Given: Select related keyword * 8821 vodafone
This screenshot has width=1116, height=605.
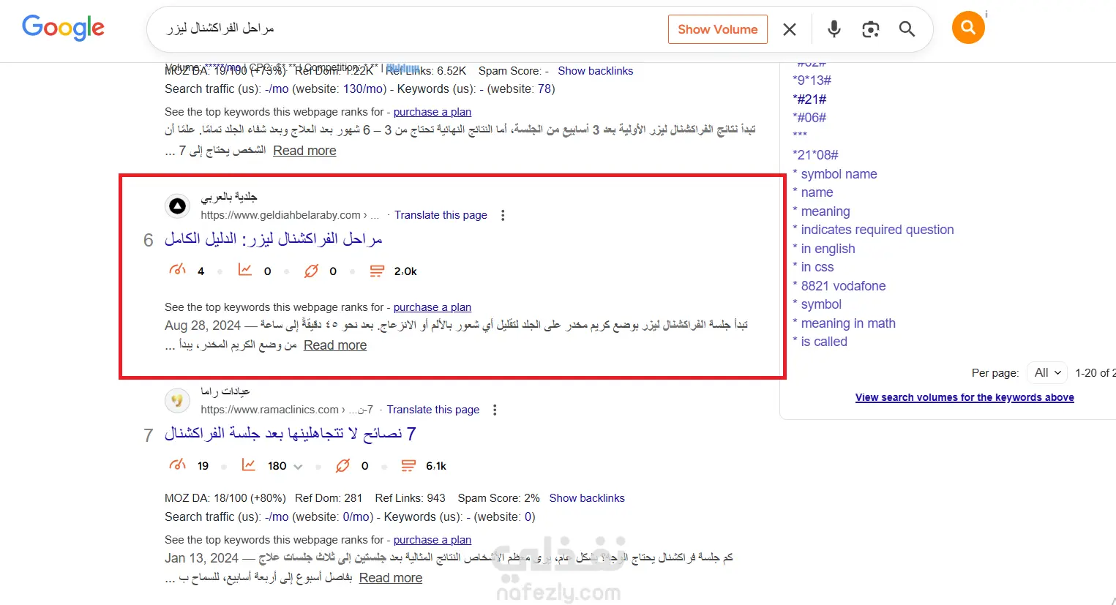Looking at the screenshot, I should coord(839,286).
